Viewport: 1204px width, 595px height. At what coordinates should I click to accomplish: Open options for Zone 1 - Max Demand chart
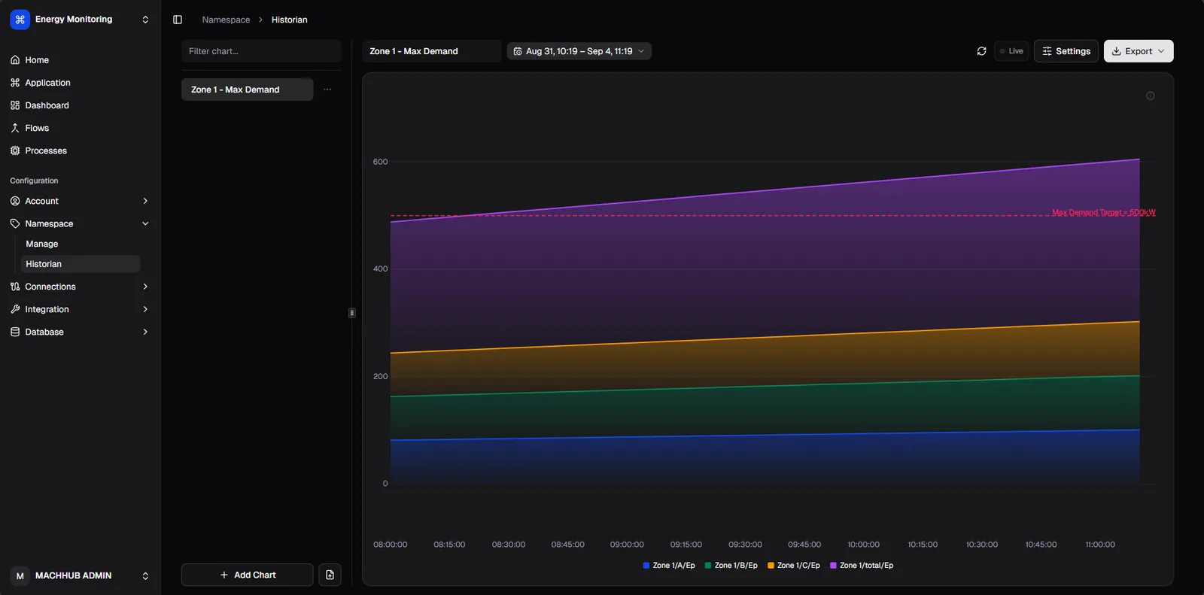coord(327,90)
